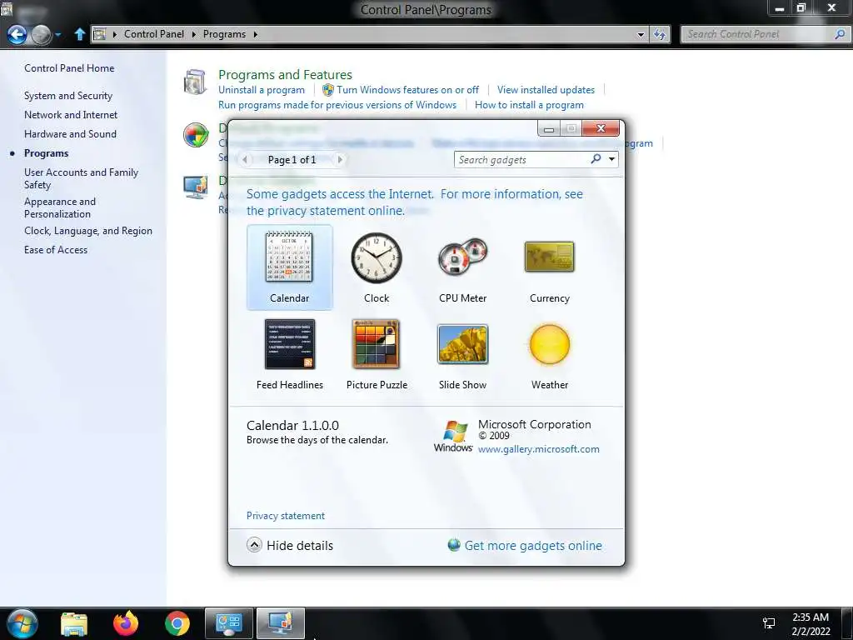Click the Refresh button in address bar
Screen dimensions: 853x640
click(660, 34)
